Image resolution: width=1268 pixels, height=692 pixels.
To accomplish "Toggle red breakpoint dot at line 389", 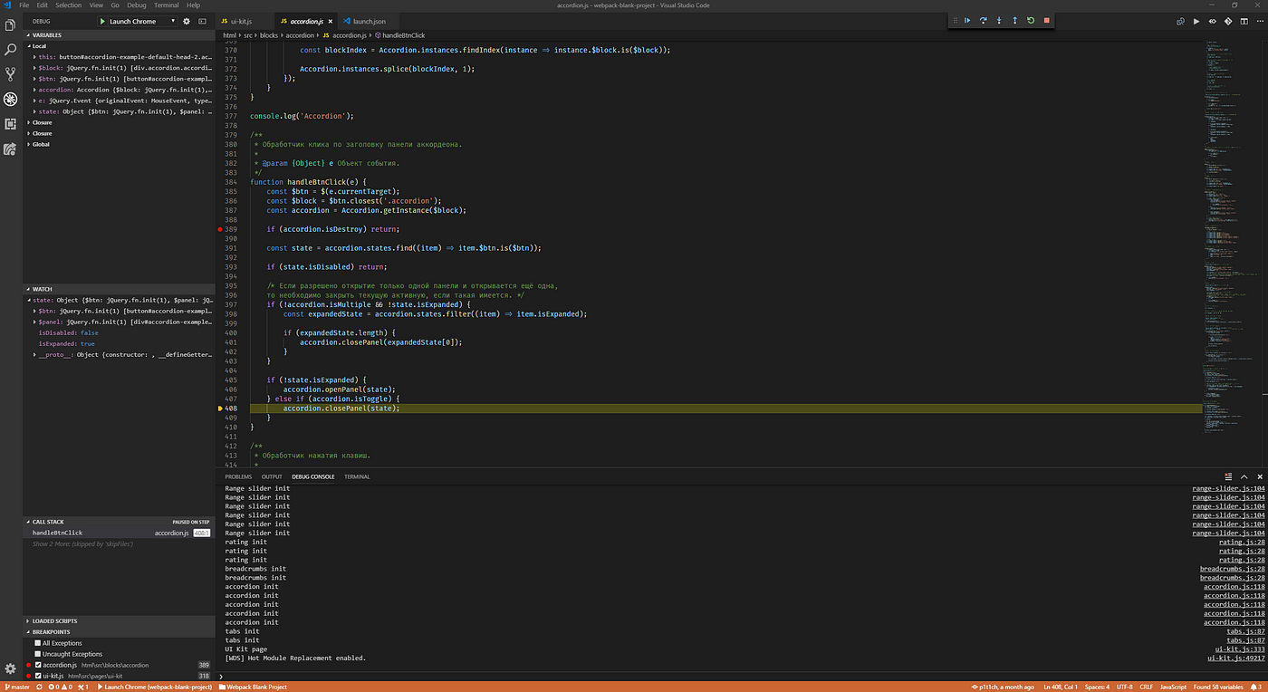I will (x=220, y=229).
